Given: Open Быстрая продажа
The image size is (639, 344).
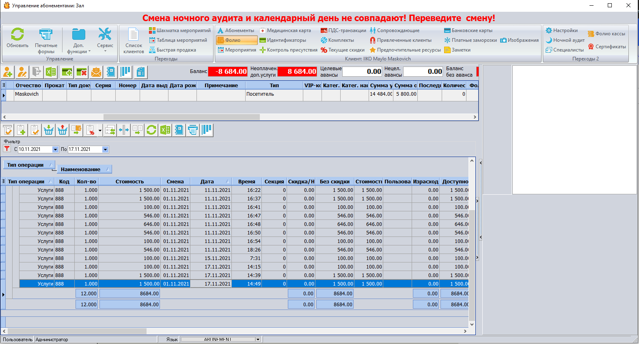Looking at the screenshot, I should click(173, 50).
